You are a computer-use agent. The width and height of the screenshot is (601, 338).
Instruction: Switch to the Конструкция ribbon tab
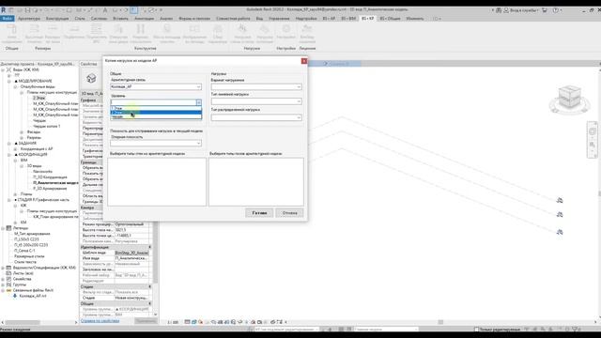(57, 19)
